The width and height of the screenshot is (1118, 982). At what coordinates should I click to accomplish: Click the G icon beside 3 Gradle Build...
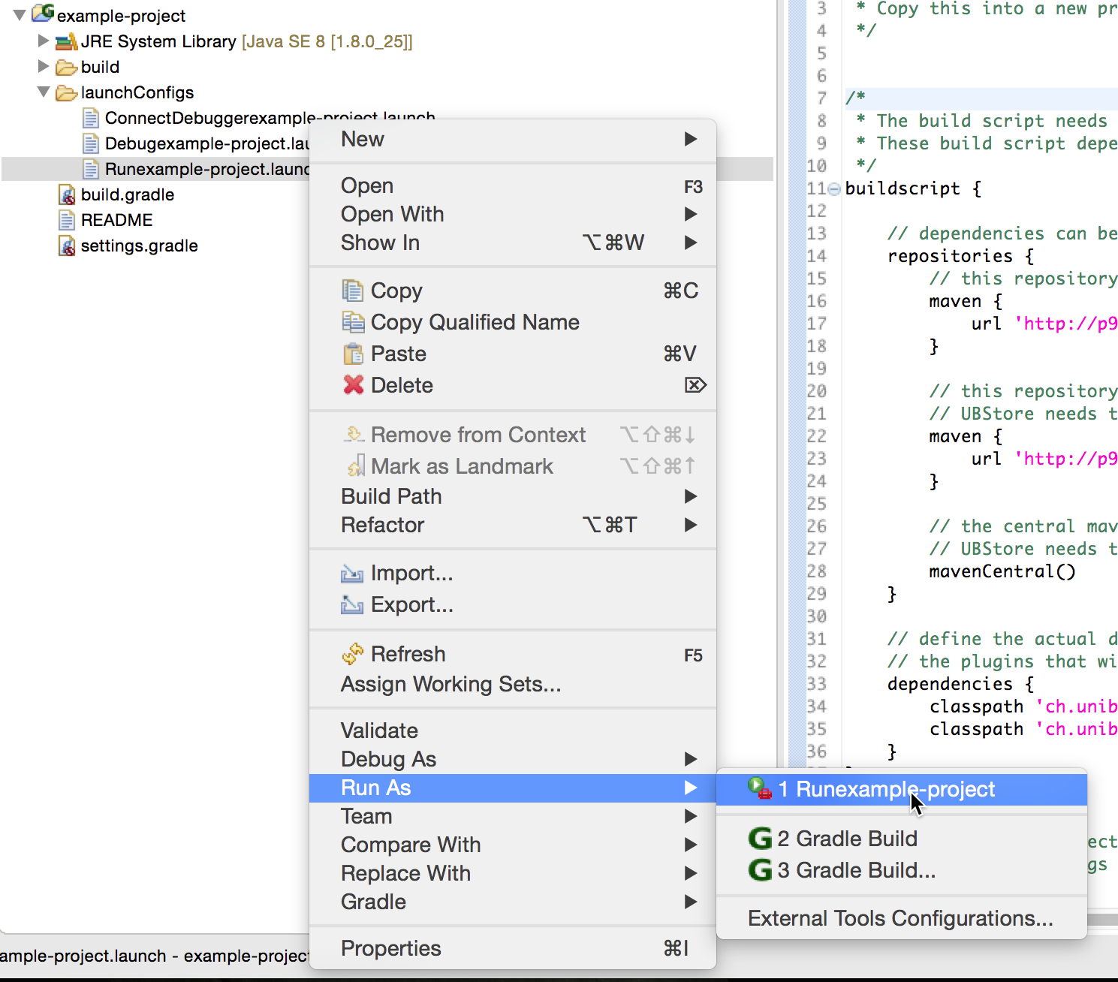point(760,869)
